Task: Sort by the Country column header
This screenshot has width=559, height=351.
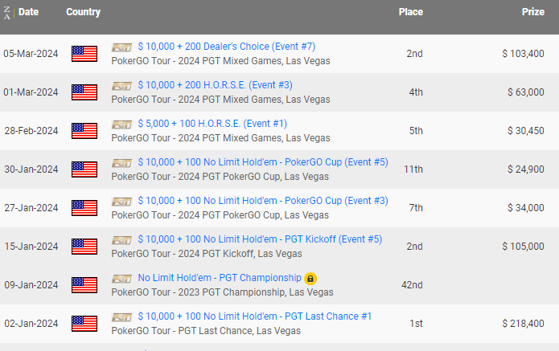Action: tap(84, 12)
